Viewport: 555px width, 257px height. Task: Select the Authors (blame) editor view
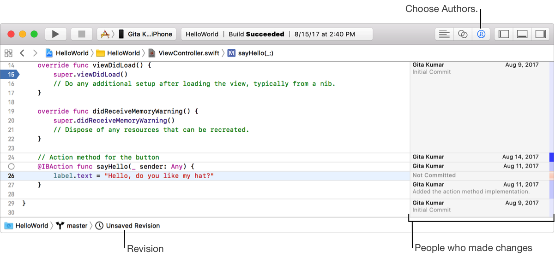[481, 34]
